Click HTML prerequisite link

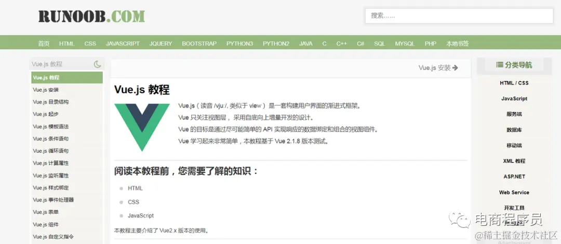click(x=135, y=188)
